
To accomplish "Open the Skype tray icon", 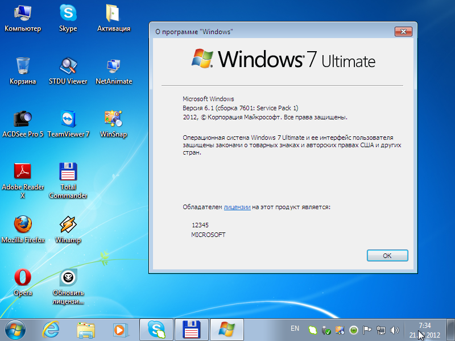I will tap(312, 330).
